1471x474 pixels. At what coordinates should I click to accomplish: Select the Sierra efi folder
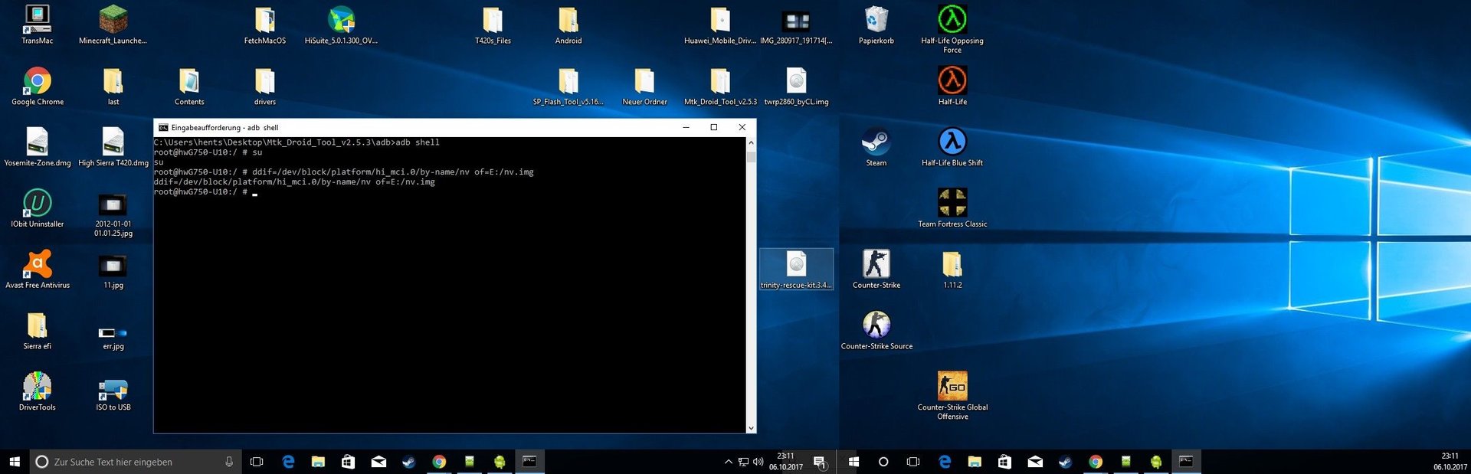point(37,326)
